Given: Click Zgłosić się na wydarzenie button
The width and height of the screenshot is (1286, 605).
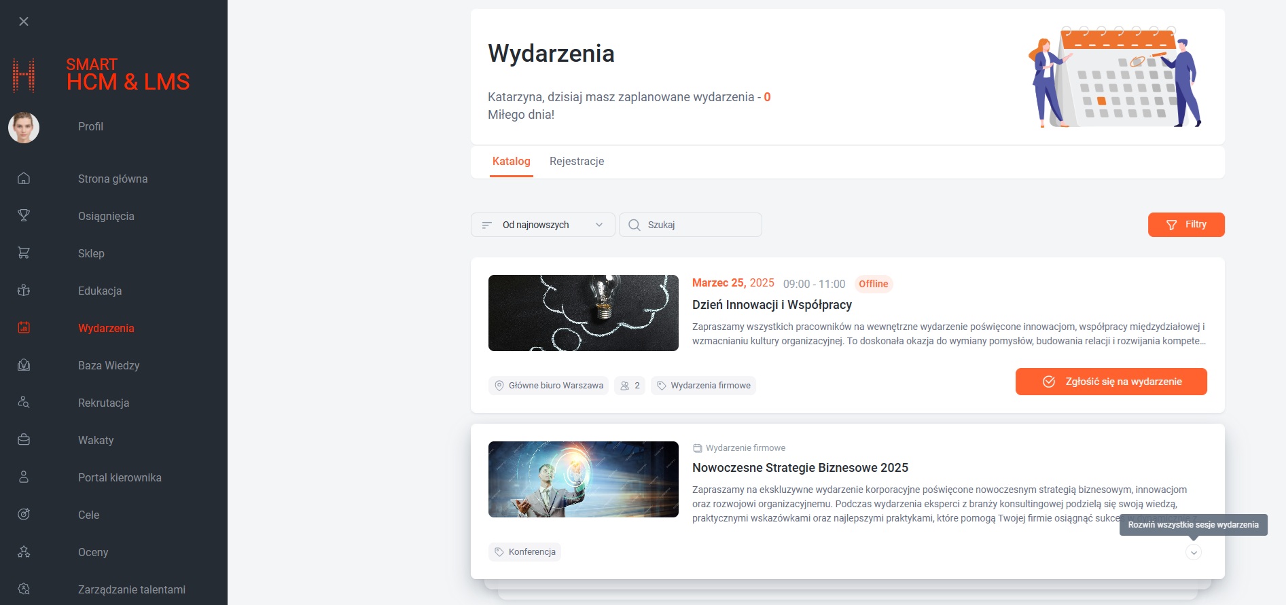Looking at the screenshot, I should pyautogui.click(x=1111, y=382).
